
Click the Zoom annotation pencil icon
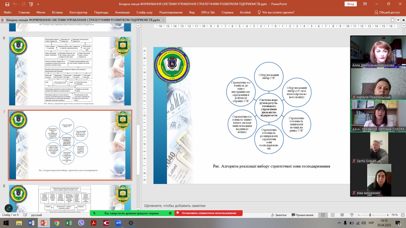[9, 208]
